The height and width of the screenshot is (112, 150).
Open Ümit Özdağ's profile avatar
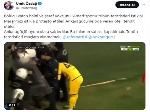point(9,6)
